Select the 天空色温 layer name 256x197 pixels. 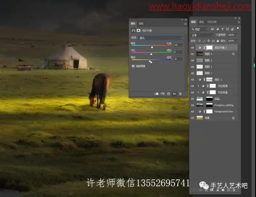[223, 92]
